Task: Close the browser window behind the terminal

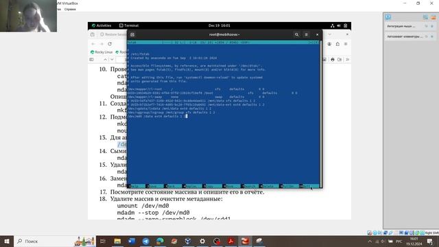Action: coord(347,34)
